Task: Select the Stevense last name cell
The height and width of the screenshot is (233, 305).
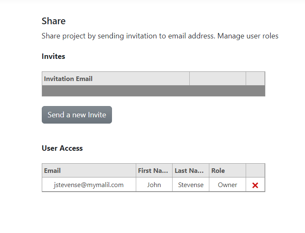Action: (x=191, y=185)
